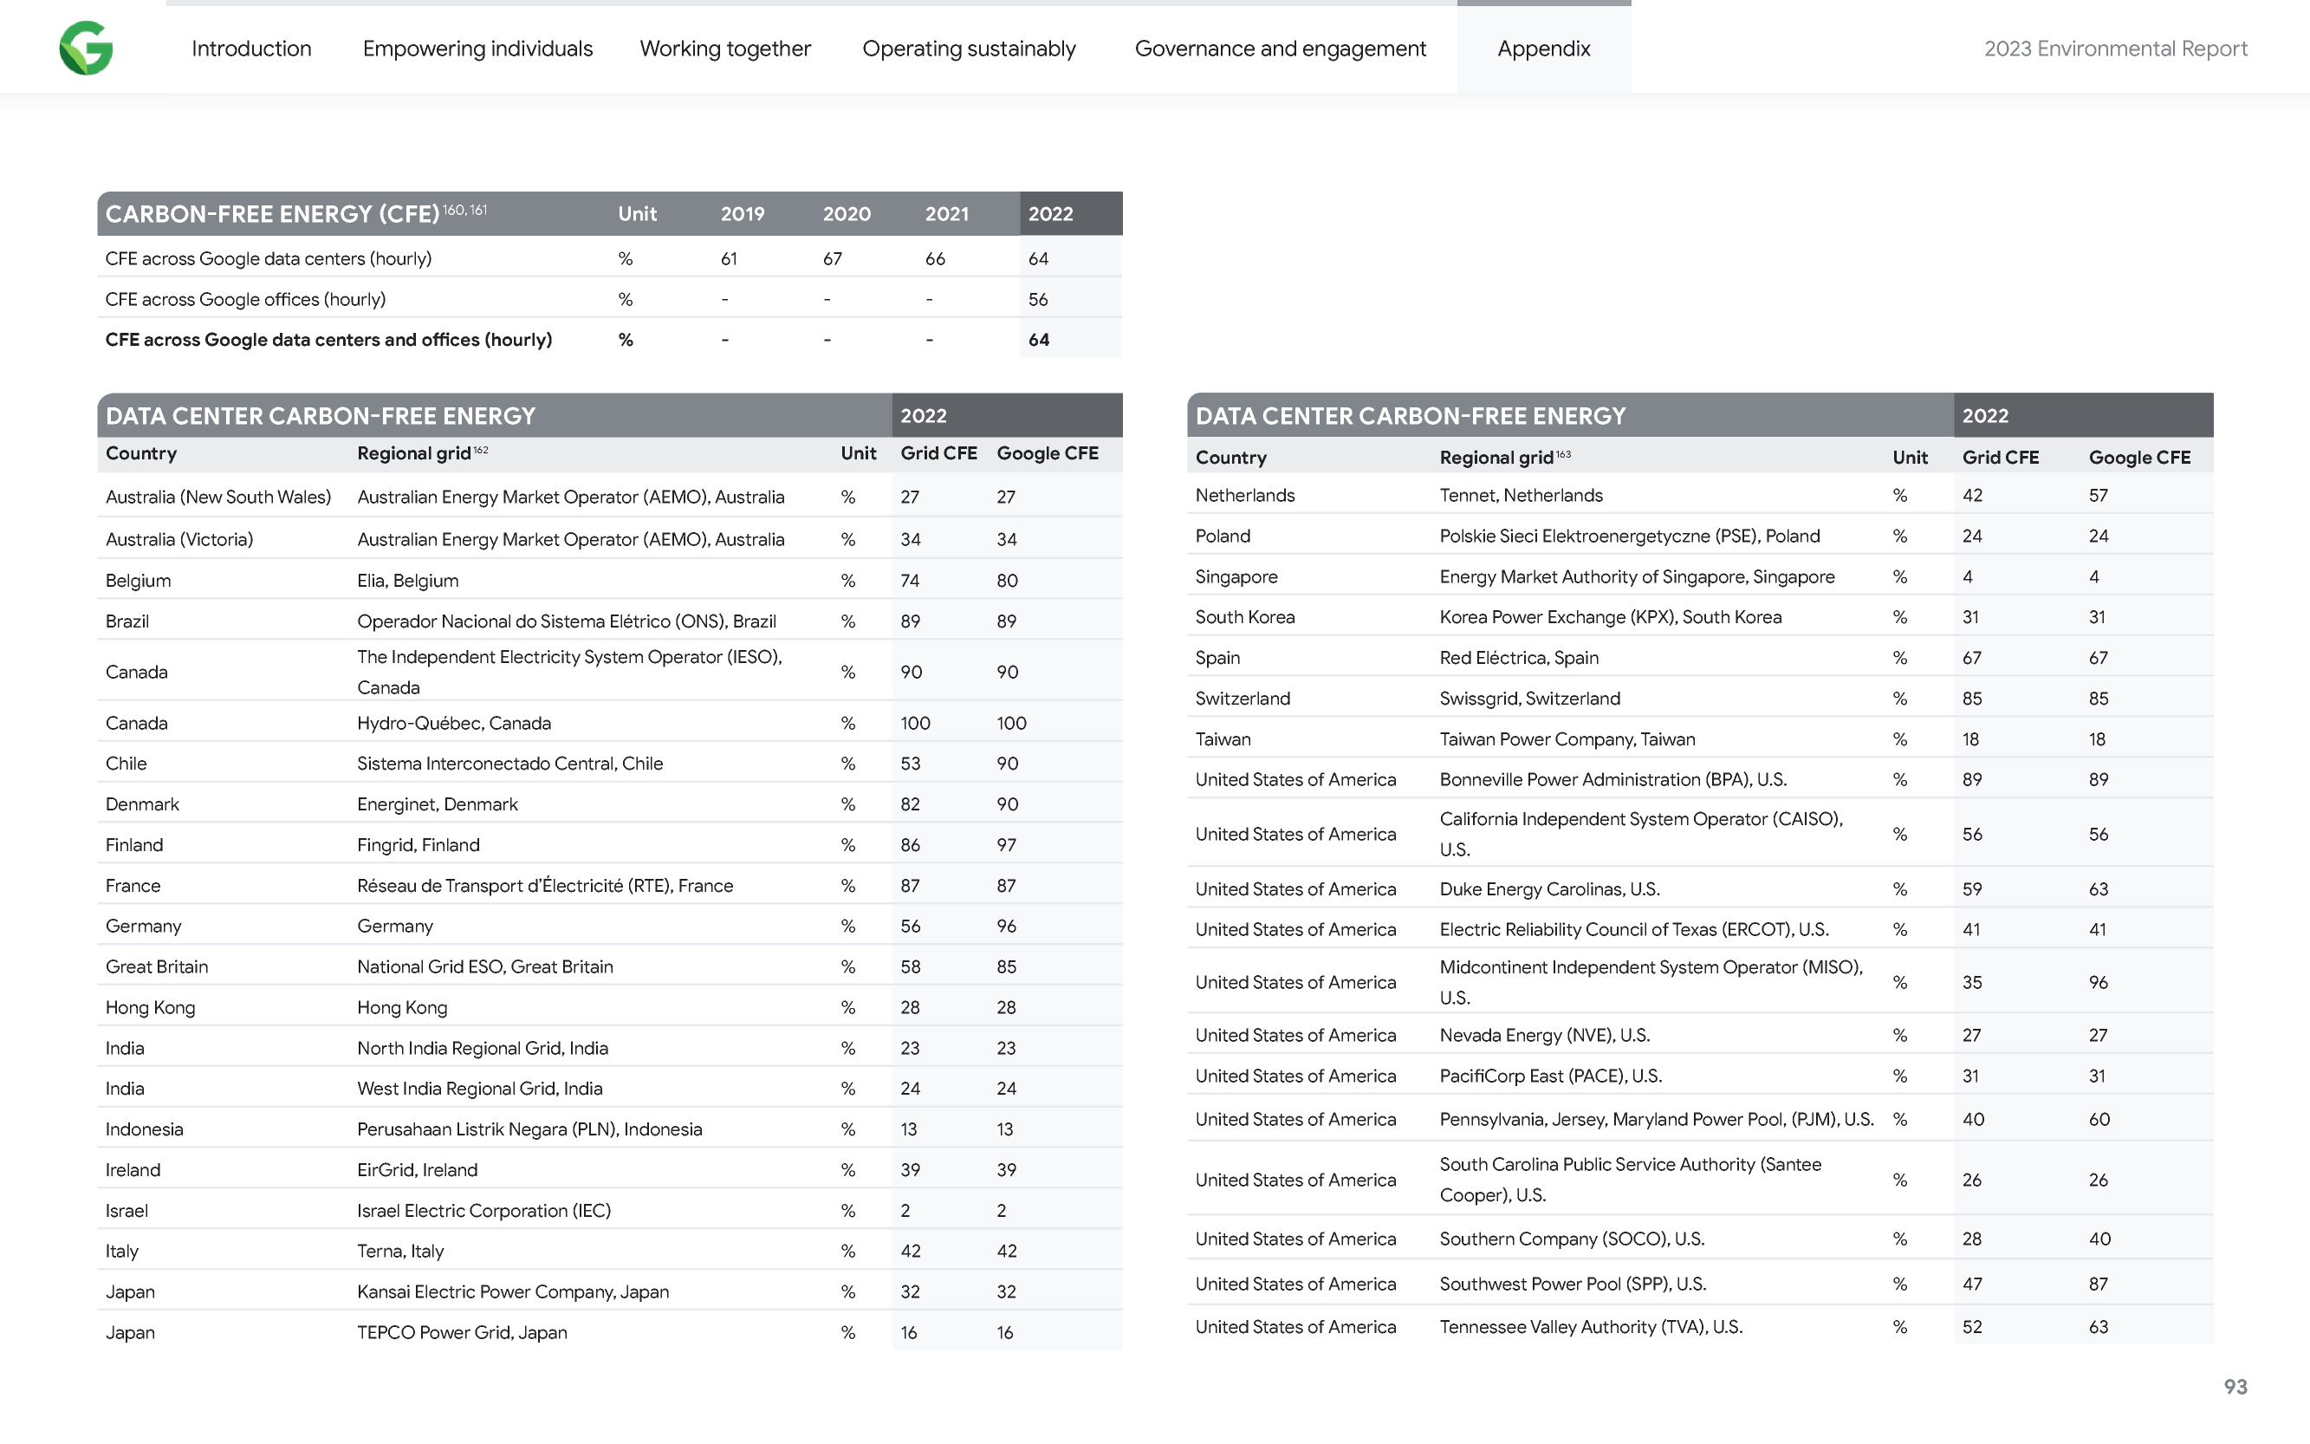Click Perusahaan Listrik Negara (PLN), Indonesia
2310x1444 pixels.
[x=529, y=1129]
